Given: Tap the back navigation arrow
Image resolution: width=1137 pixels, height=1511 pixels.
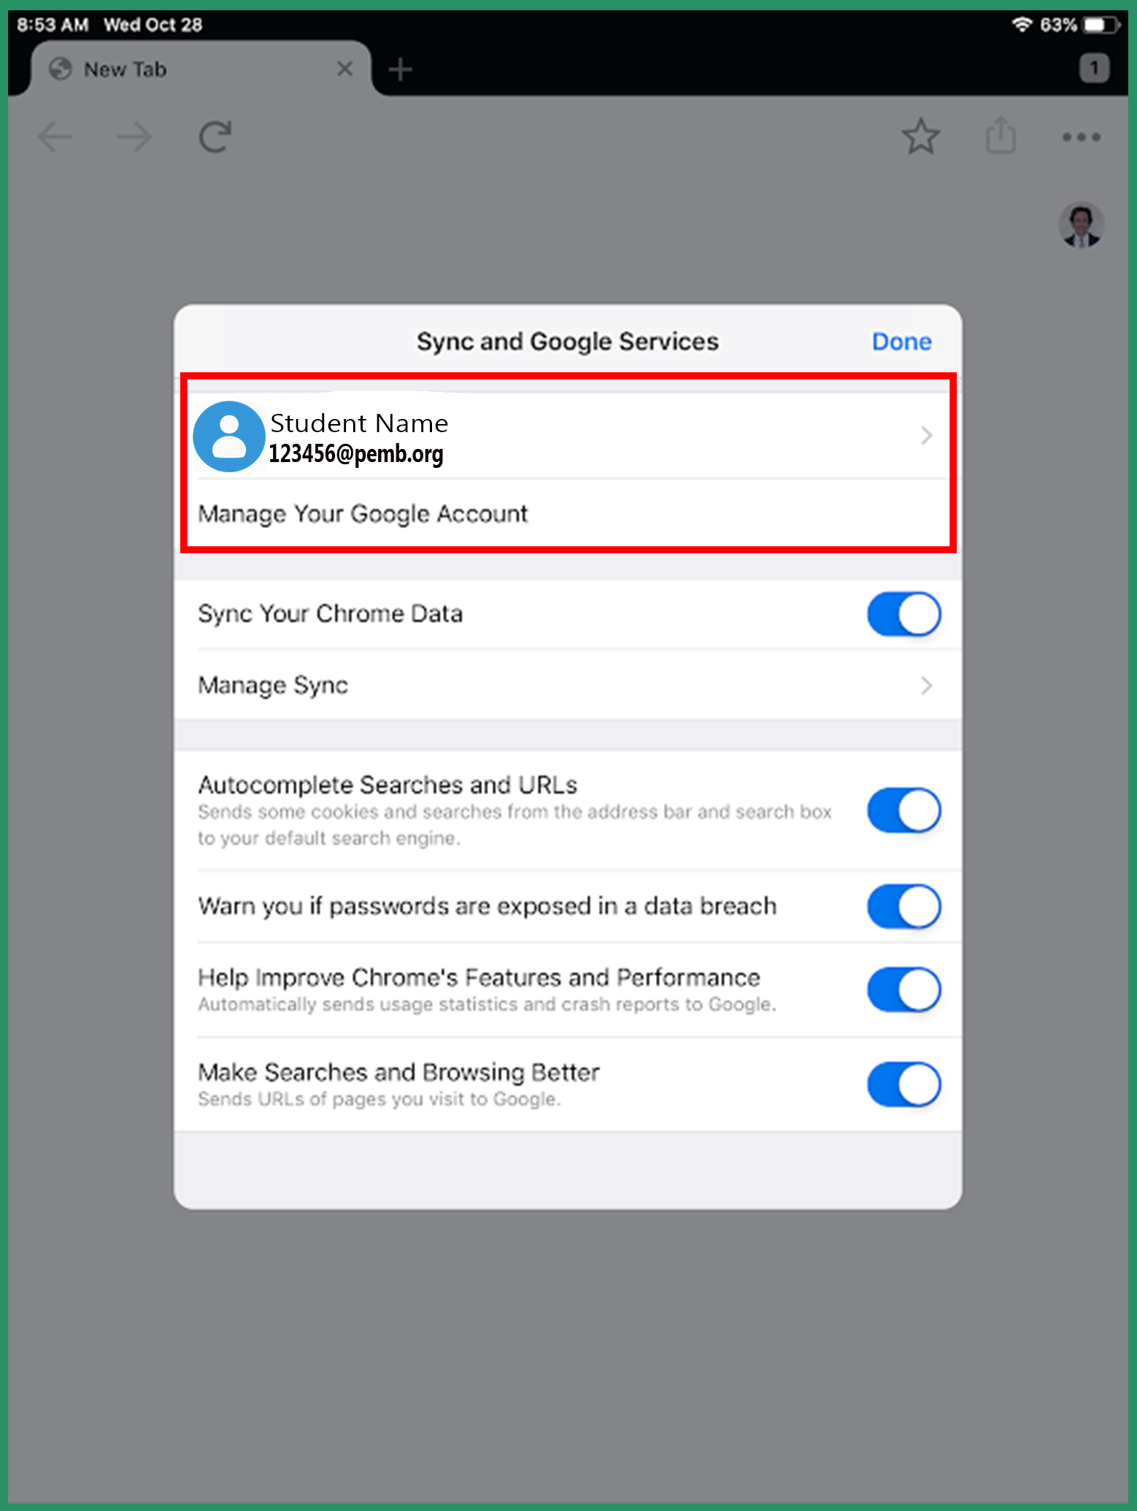Looking at the screenshot, I should (x=55, y=137).
